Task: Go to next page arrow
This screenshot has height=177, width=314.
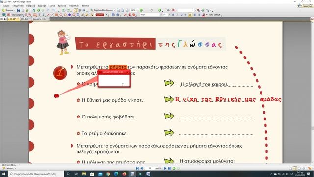Action: (x=165, y=168)
